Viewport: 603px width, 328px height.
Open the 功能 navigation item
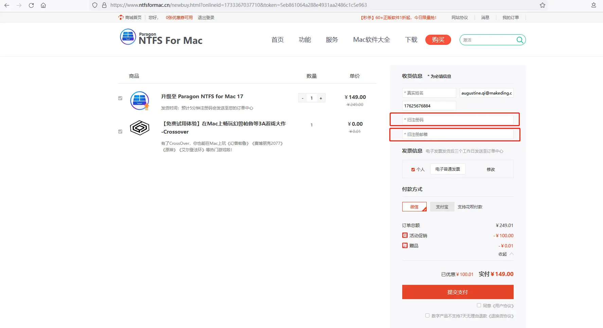(305, 40)
